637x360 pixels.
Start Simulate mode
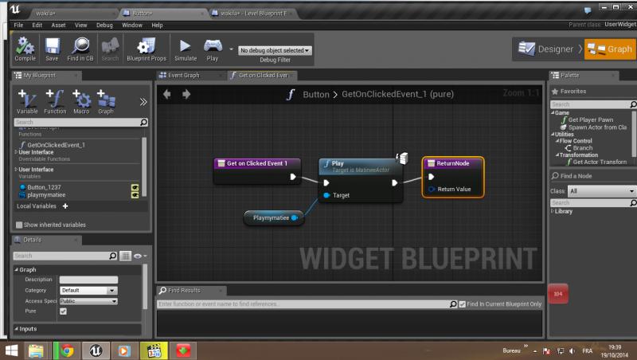(186, 49)
